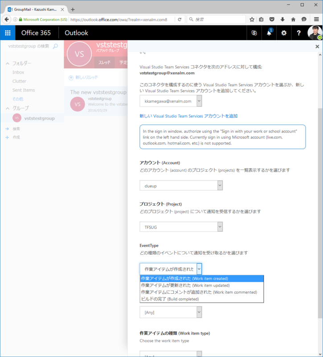This screenshot has width=323, height=357.
Task: Save page to Pocket icon
Action: point(272,19)
